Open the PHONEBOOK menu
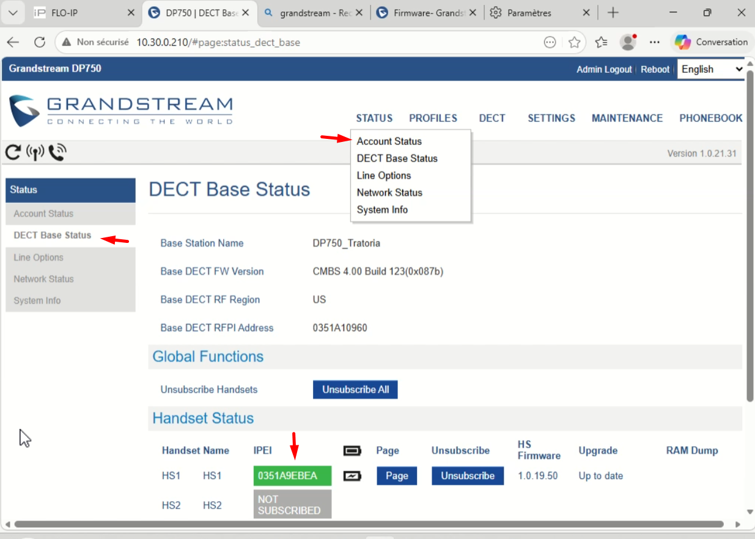The height and width of the screenshot is (539, 755). tap(711, 118)
